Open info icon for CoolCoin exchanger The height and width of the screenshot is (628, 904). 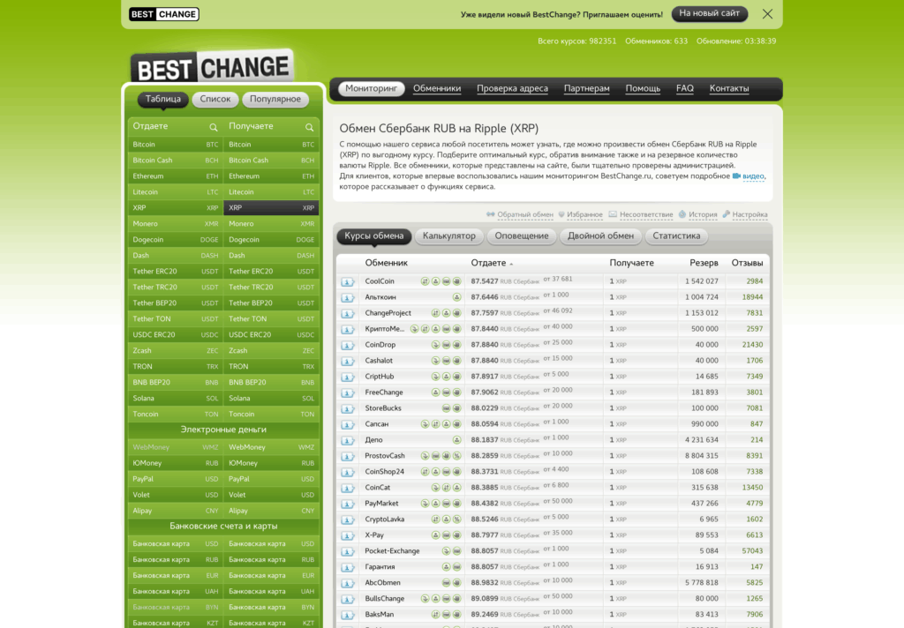348,281
